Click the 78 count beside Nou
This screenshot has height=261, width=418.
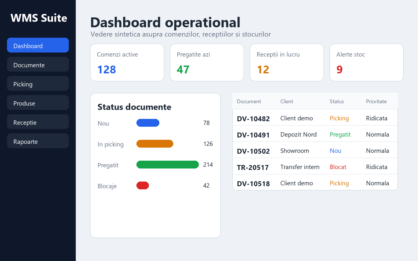click(206, 123)
